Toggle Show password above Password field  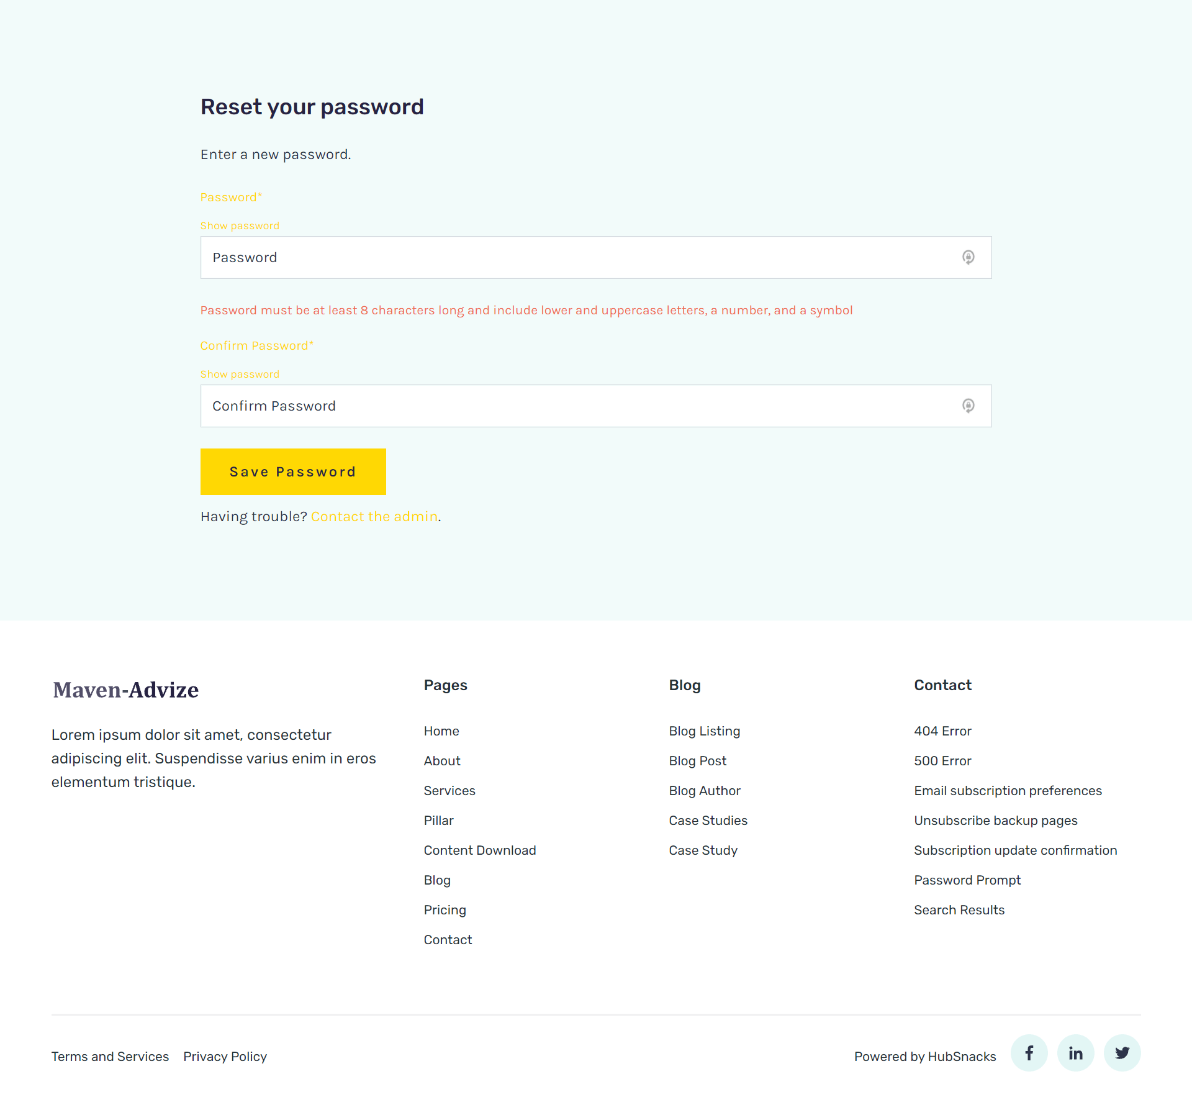click(x=240, y=225)
